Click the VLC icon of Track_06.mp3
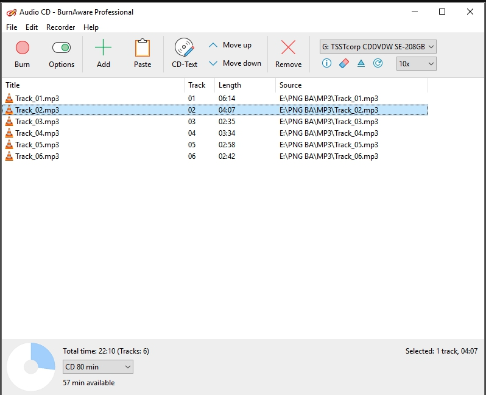 click(x=9, y=156)
